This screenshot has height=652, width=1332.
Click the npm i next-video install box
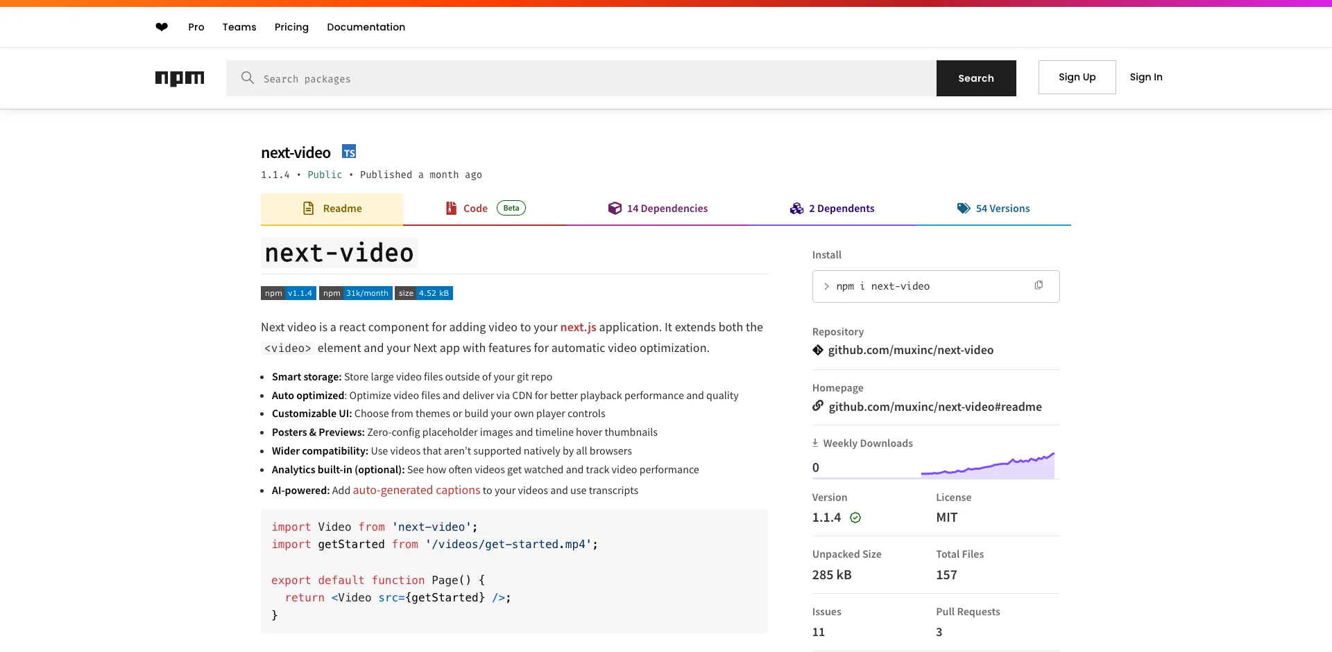(936, 286)
